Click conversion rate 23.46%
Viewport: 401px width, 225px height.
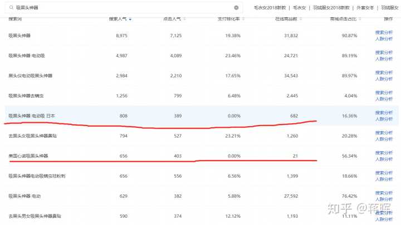tap(233, 56)
